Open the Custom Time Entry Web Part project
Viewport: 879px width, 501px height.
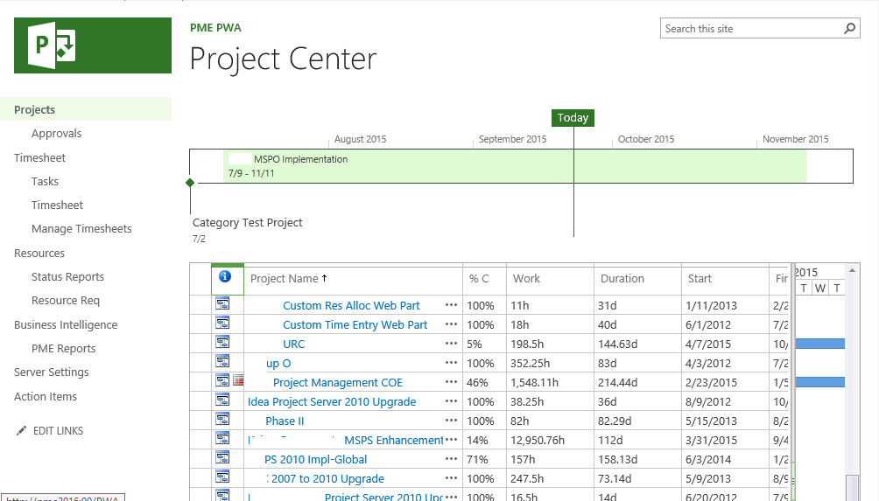(x=355, y=324)
